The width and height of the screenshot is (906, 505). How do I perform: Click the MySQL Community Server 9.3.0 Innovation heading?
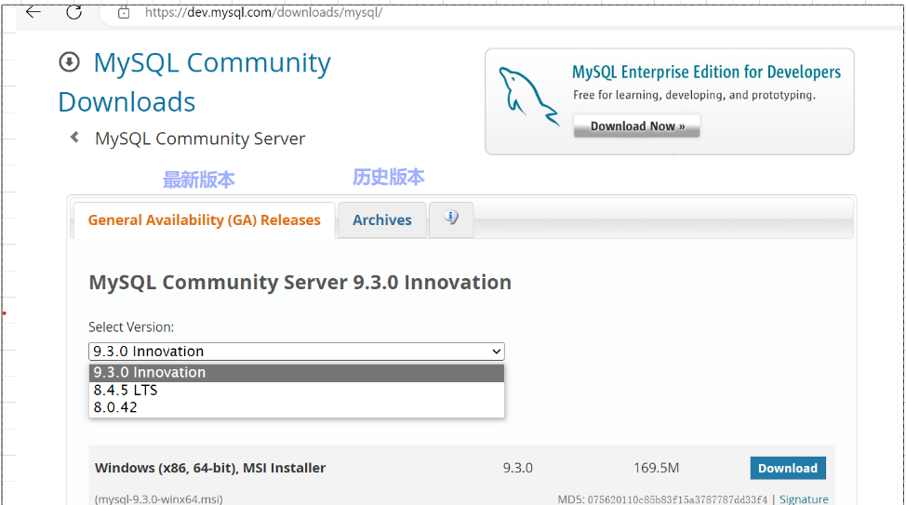point(300,283)
